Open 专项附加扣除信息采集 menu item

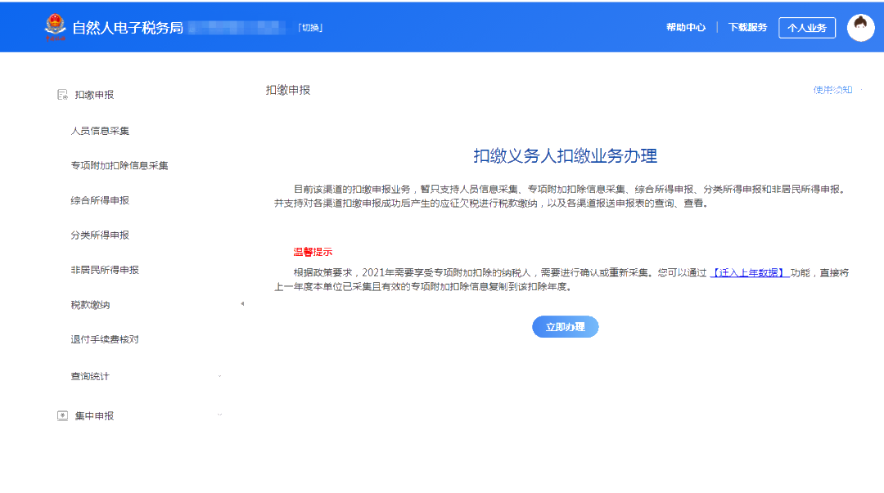(x=120, y=166)
